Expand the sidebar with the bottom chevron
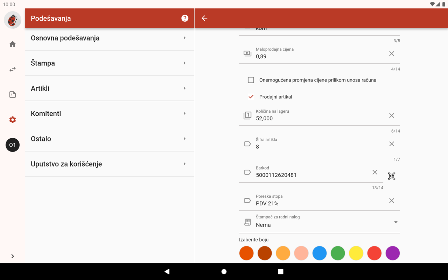The width and height of the screenshot is (448, 280). [13, 256]
